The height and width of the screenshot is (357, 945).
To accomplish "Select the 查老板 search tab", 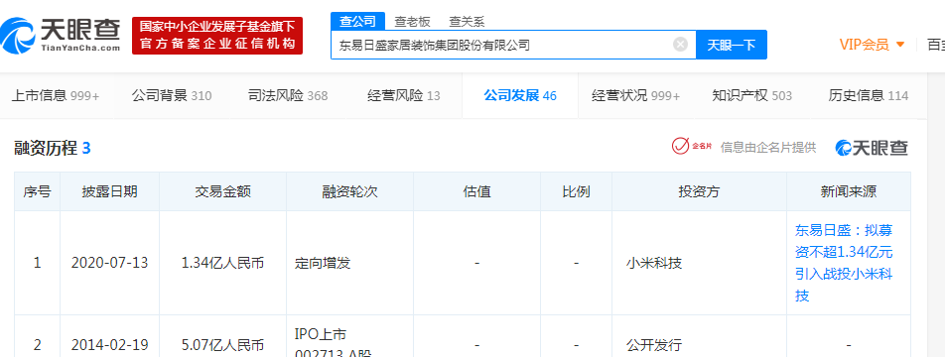I will tap(413, 22).
